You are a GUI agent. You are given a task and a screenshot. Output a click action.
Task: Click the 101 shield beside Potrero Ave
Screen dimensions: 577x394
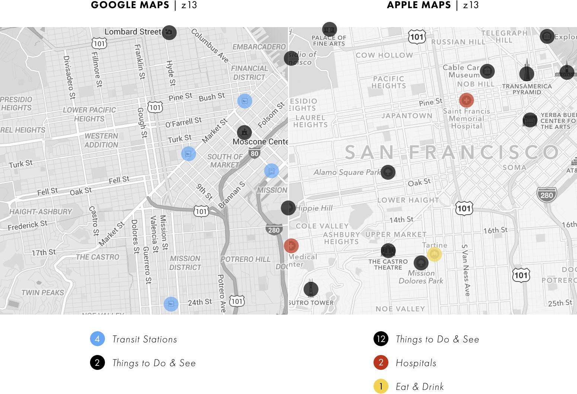pyautogui.click(x=237, y=301)
